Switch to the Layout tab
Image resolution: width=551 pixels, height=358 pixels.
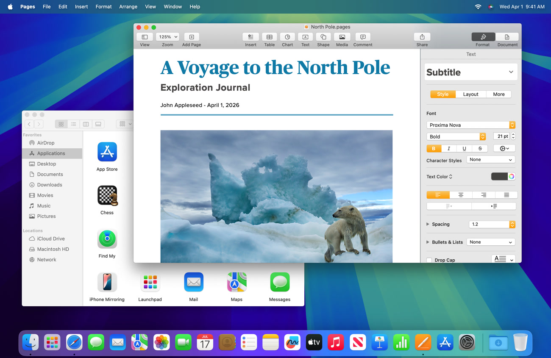coord(470,94)
